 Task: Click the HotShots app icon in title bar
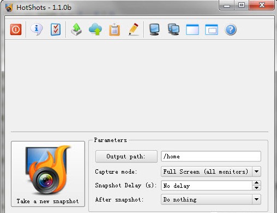pyautogui.click(x=9, y=8)
